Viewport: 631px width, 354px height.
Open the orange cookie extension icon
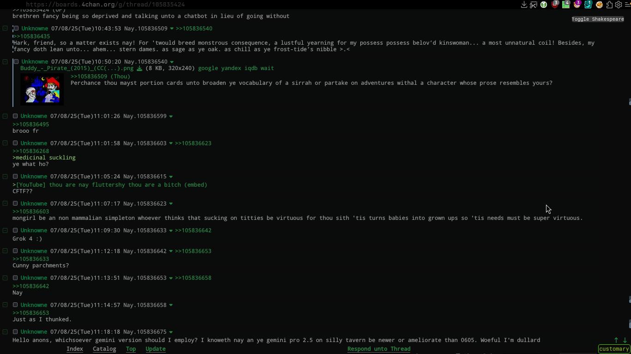pyautogui.click(x=599, y=5)
